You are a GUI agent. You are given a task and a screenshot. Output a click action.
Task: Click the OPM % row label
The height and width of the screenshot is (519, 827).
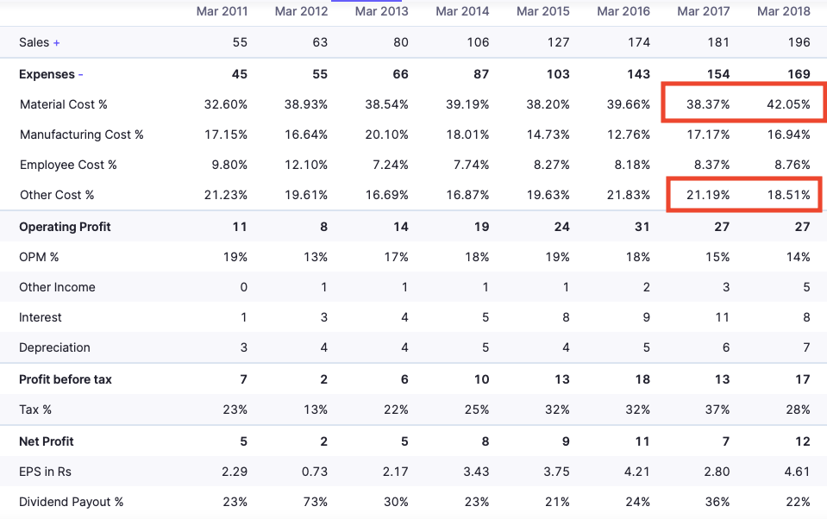click(39, 257)
